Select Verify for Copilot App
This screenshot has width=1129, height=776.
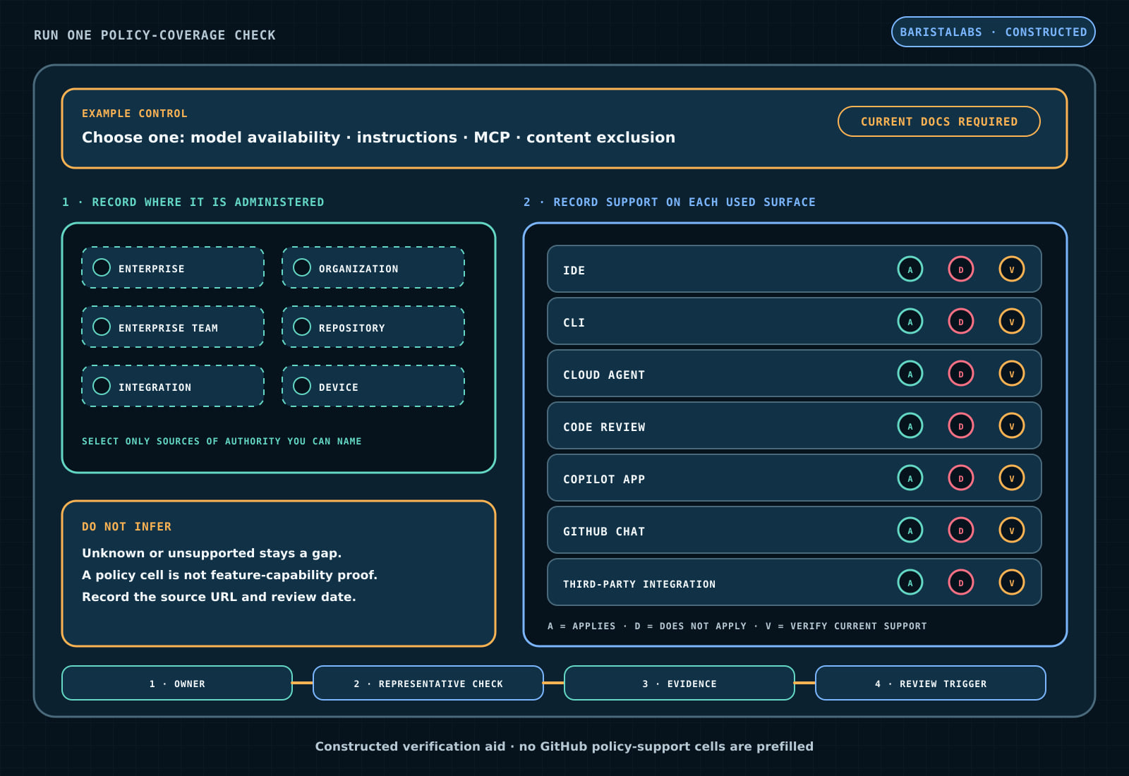click(1012, 478)
